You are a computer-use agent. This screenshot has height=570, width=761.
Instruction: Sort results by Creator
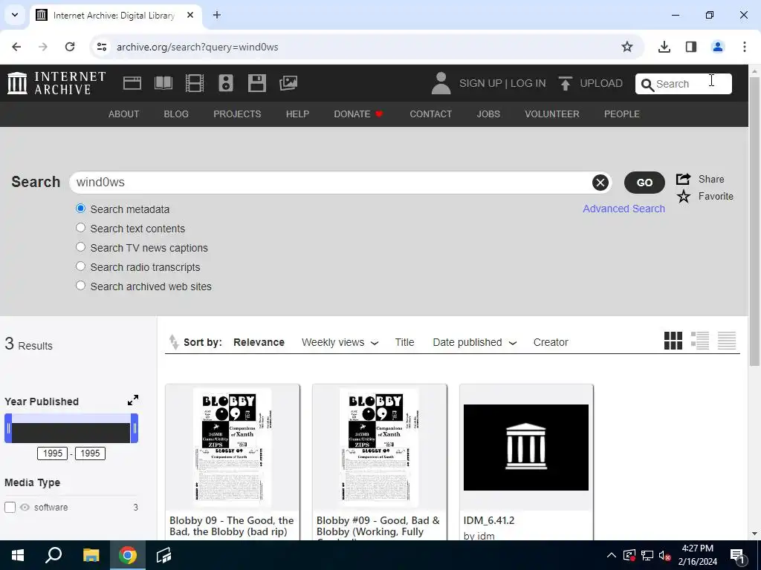coord(551,342)
